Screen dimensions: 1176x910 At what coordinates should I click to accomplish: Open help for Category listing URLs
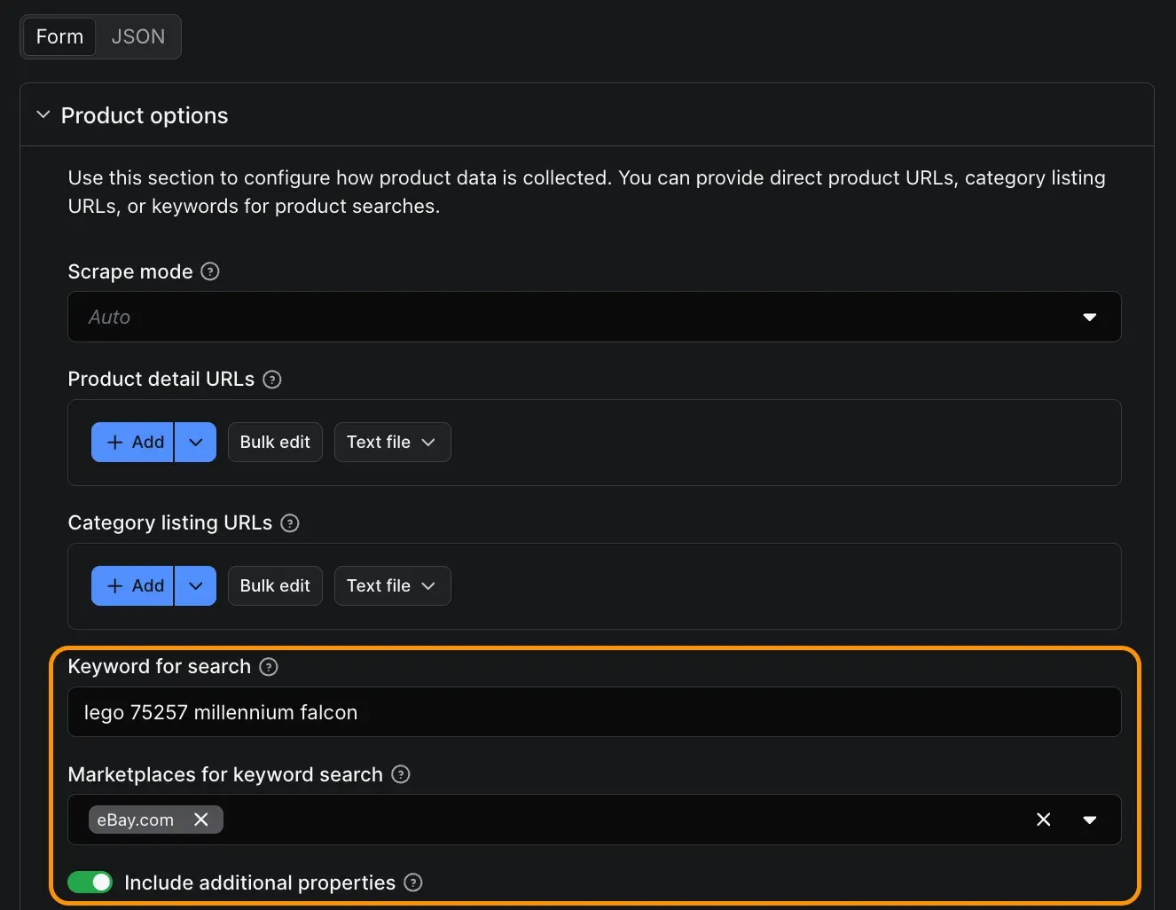point(290,523)
